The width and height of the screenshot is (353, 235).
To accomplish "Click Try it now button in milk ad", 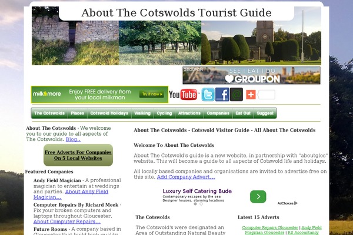I will (152, 94).
